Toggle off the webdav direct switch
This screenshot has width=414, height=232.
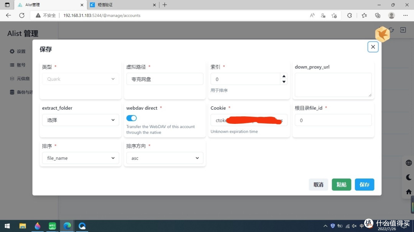click(131, 118)
